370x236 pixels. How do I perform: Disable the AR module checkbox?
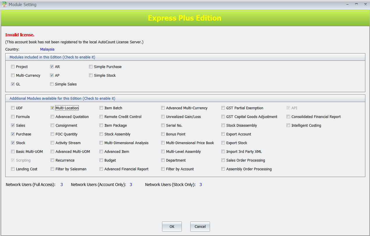pos(52,67)
